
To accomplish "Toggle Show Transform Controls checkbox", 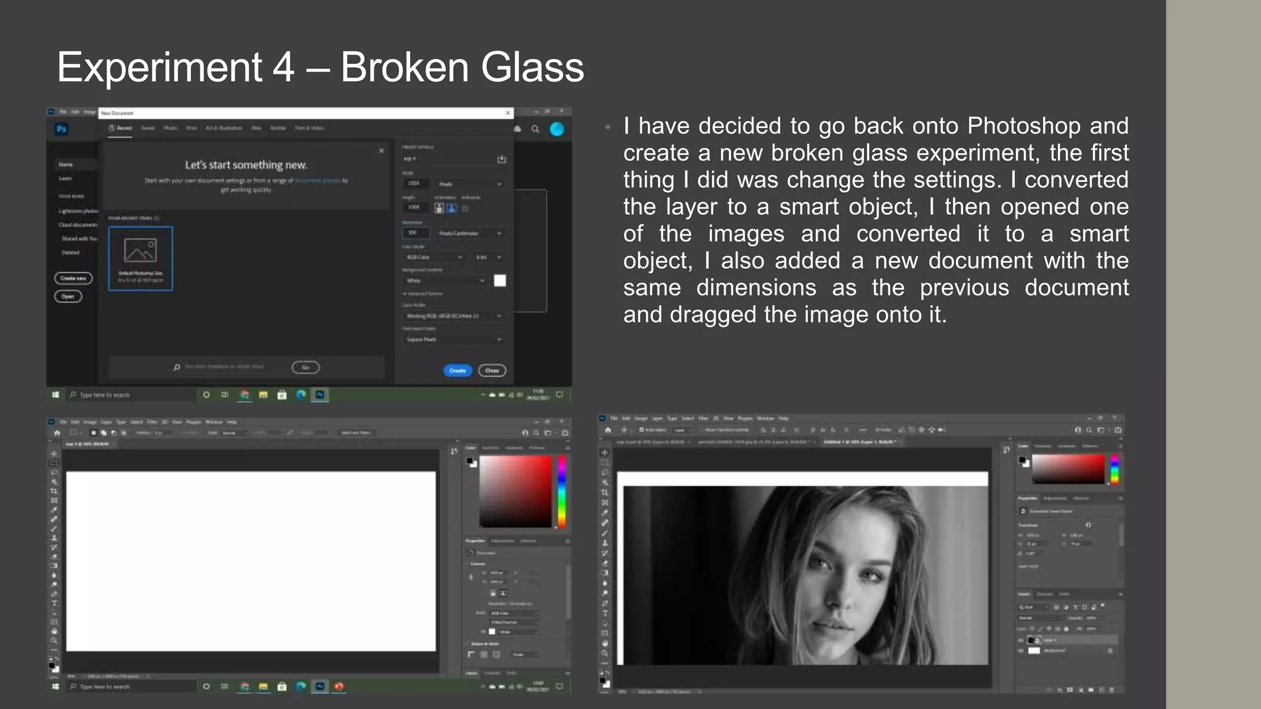I will [701, 430].
